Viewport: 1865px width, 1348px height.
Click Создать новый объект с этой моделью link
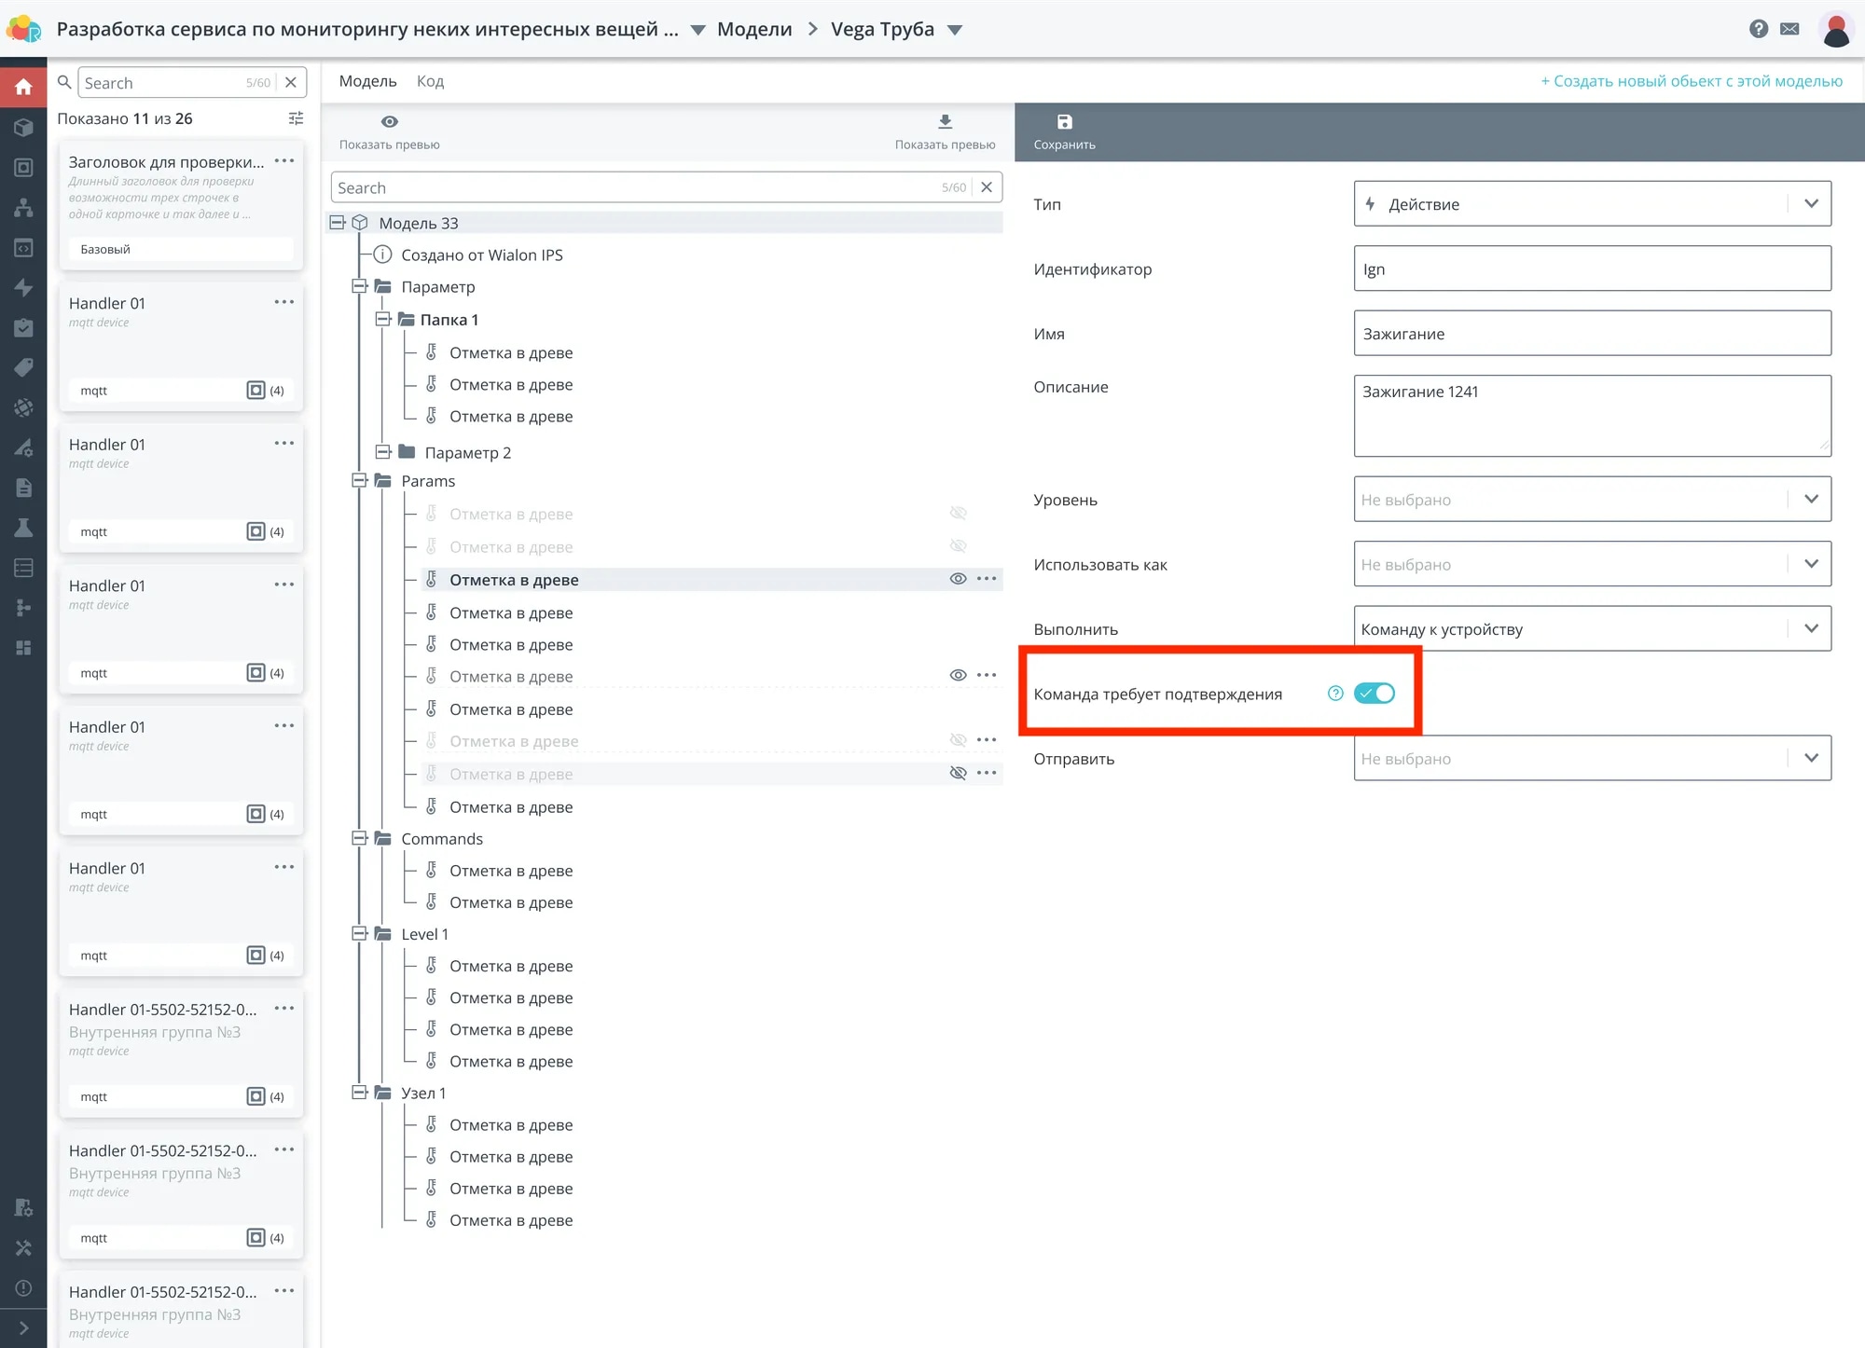[x=1691, y=81]
